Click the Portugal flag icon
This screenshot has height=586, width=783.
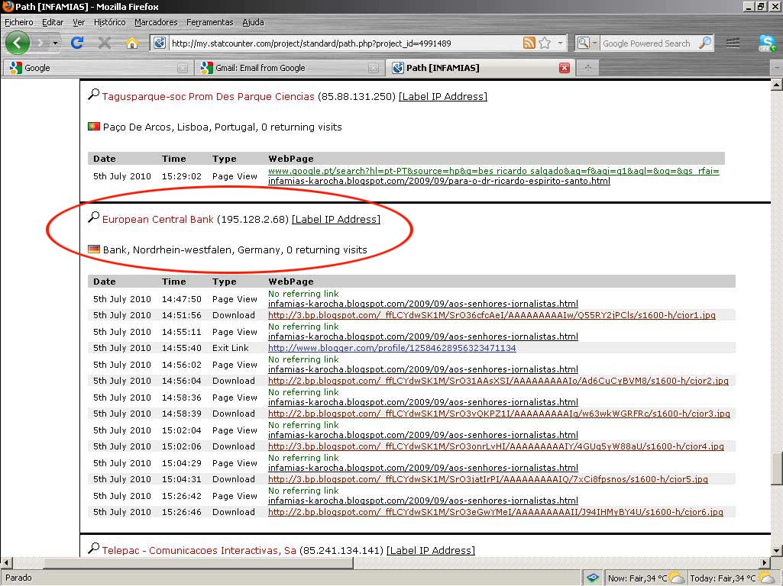coord(94,127)
